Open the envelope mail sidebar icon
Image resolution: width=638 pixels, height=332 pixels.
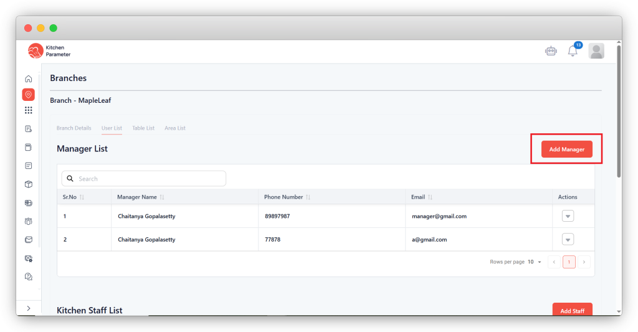click(28, 239)
